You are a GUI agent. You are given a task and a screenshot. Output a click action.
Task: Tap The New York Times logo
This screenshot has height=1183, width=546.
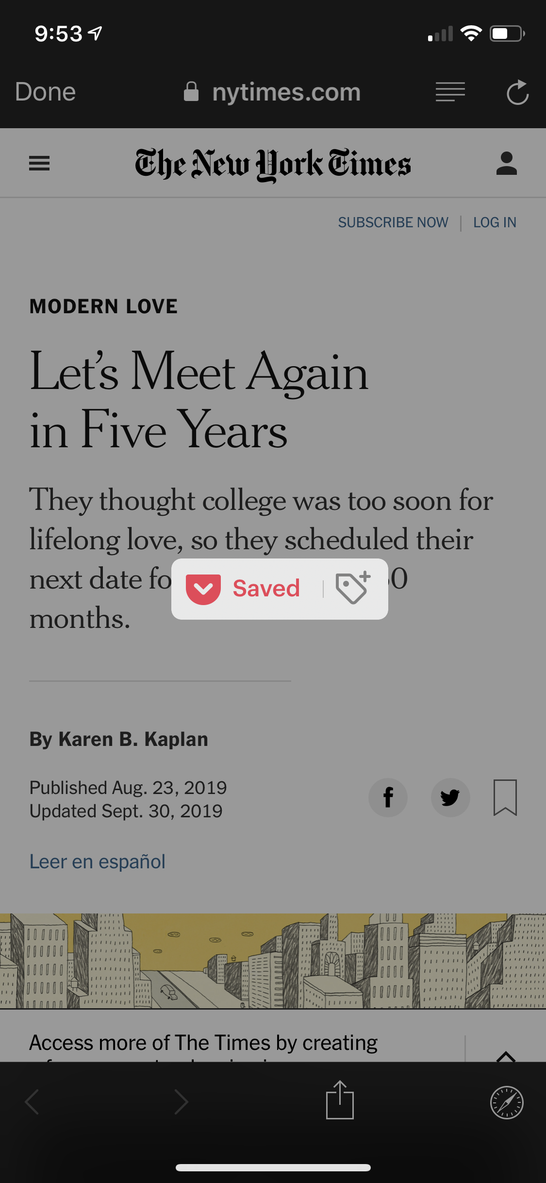click(x=273, y=164)
